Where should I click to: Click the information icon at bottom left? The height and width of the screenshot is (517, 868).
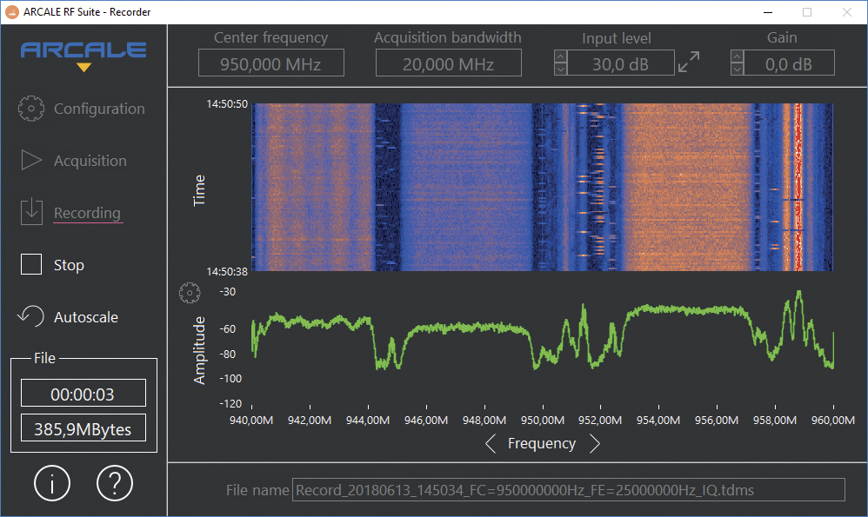[52, 483]
